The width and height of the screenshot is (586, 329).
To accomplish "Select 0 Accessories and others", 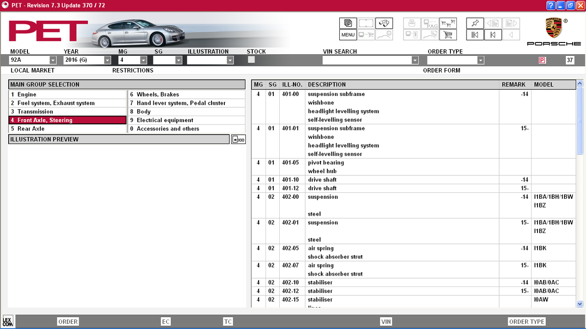I will [186, 129].
